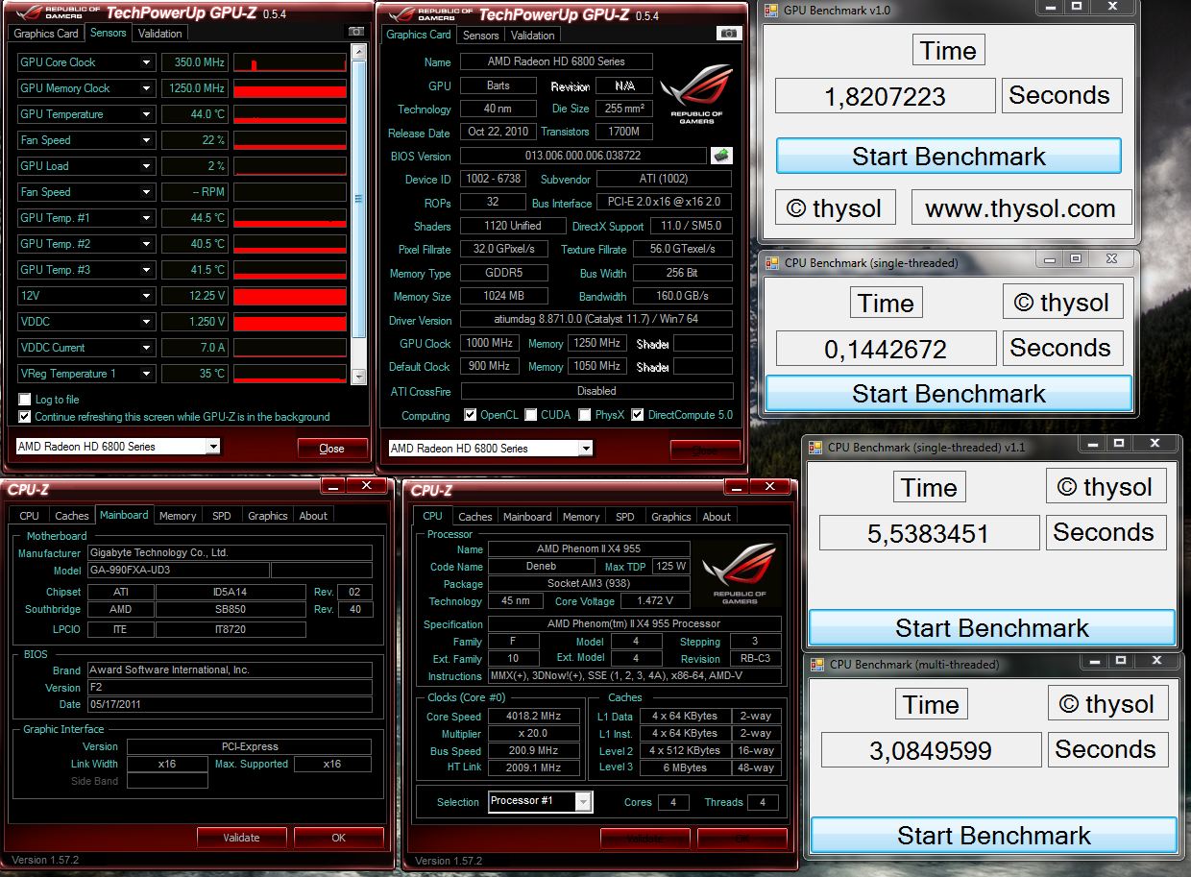Image resolution: width=1191 pixels, height=877 pixels.
Task: Click the green BIOS save chip icon
Action: [721, 156]
